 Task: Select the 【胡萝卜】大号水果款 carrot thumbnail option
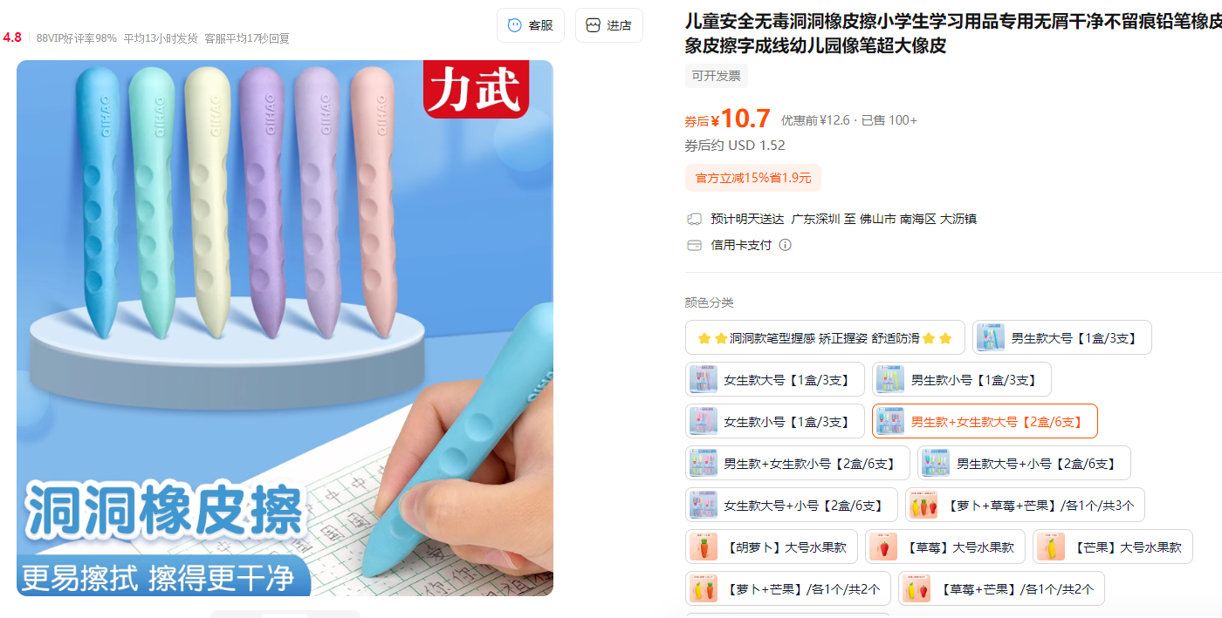pos(772,547)
